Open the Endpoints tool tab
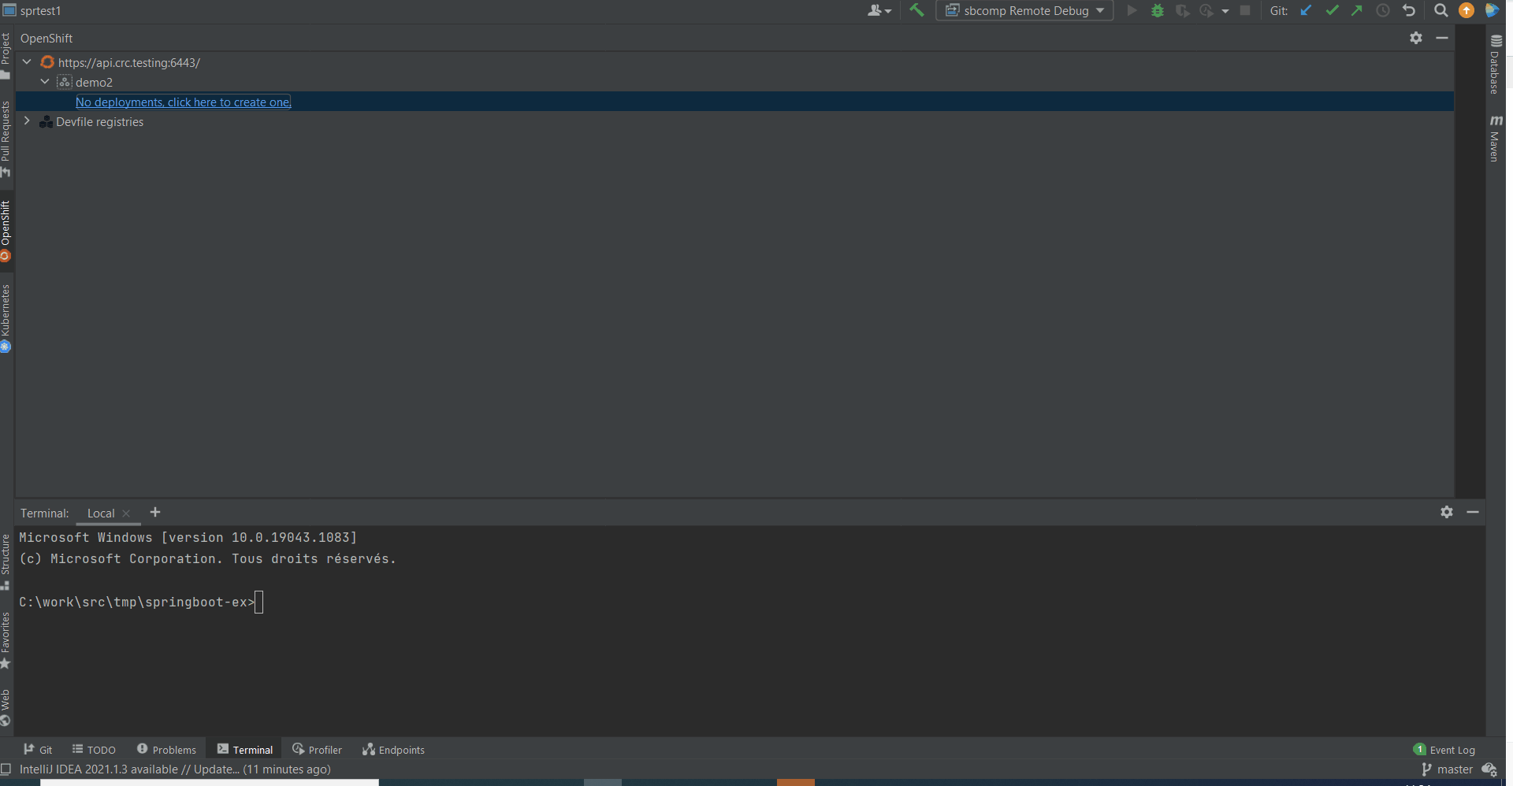1513x786 pixels. [393, 750]
